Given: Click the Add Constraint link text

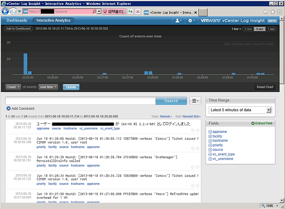Looking at the screenshot, I should (x=23, y=109).
